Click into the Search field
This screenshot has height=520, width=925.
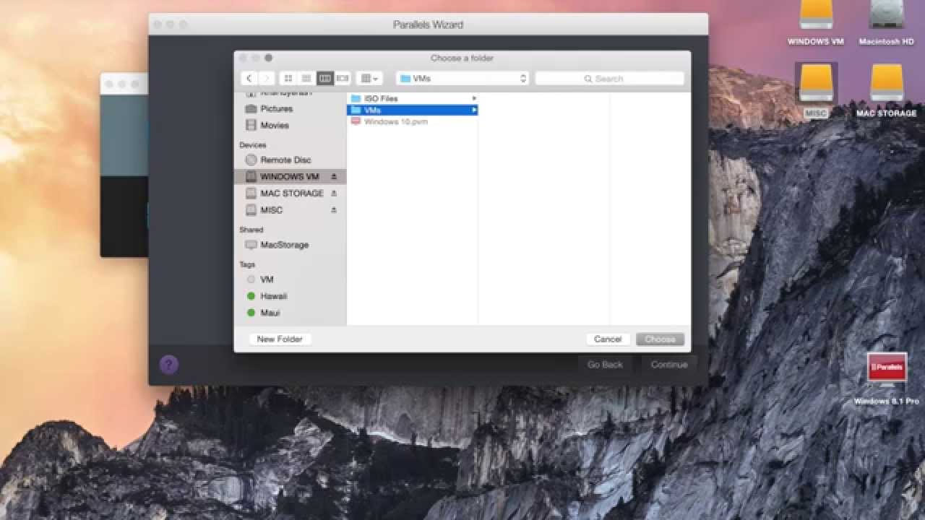coord(609,78)
